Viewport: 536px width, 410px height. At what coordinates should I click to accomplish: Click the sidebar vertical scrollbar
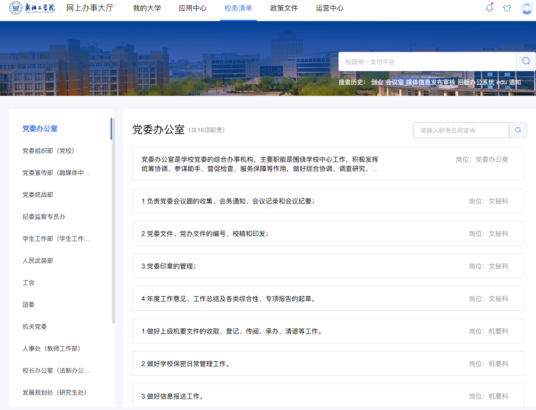(x=113, y=220)
